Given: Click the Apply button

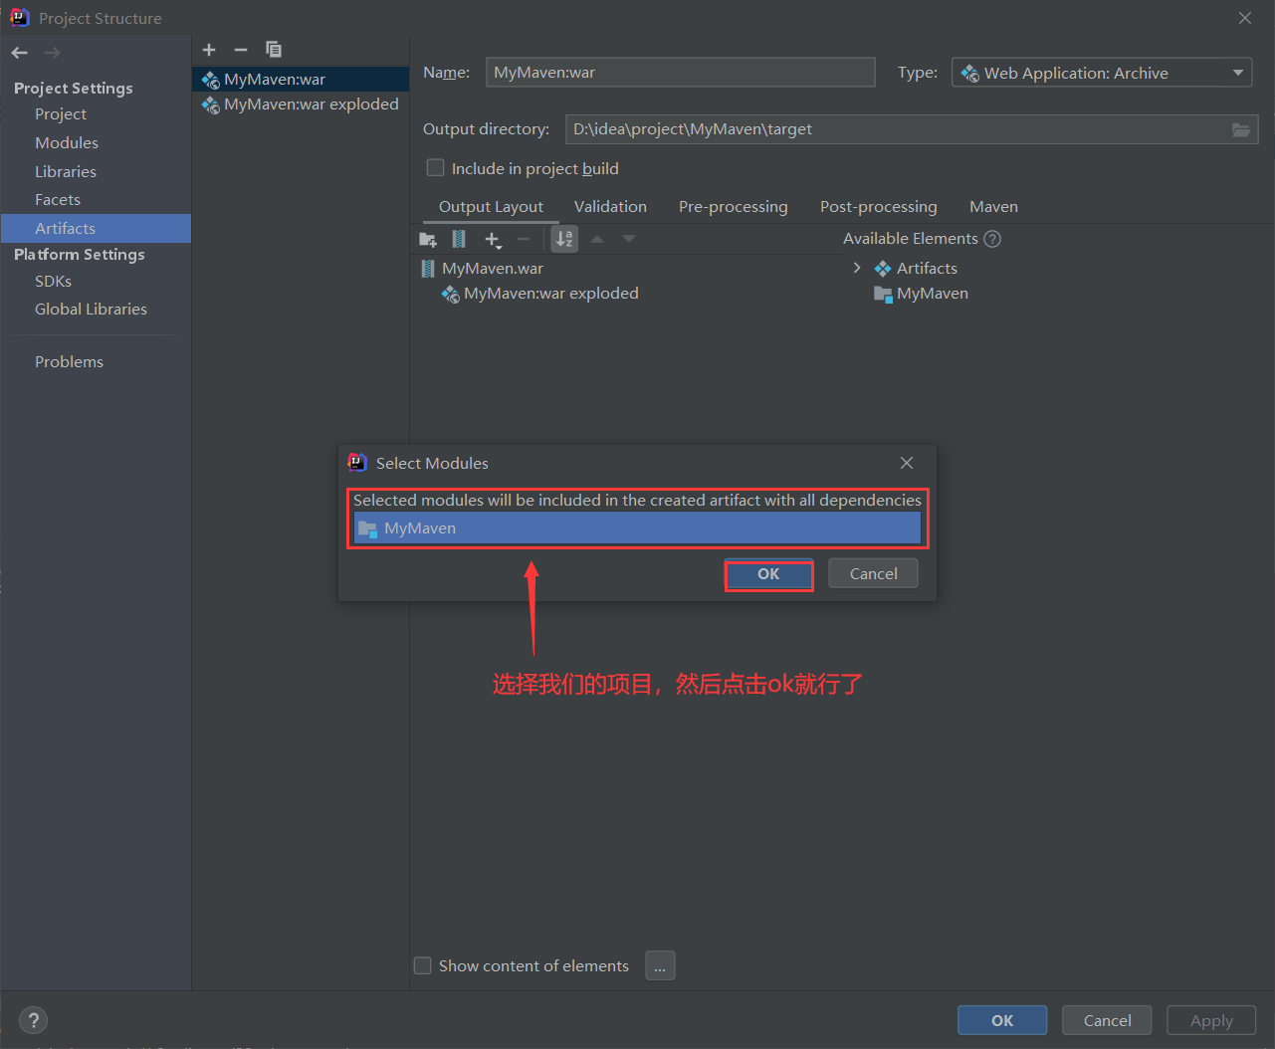Looking at the screenshot, I should point(1211,1021).
